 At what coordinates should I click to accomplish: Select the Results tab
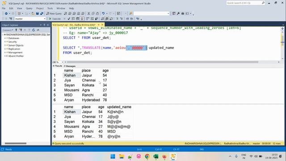pyautogui.click(x=58, y=66)
